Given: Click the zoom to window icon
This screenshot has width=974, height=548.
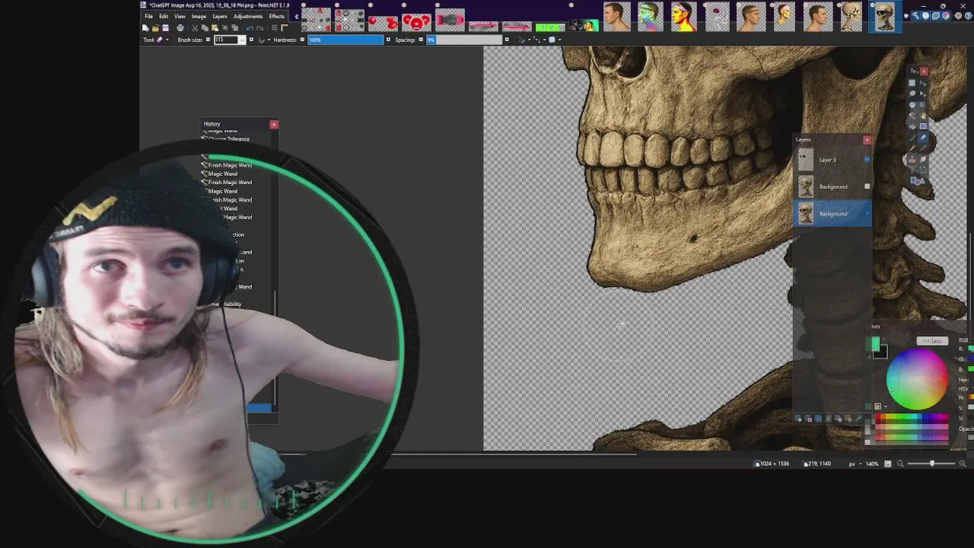Looking at the screenshot, I should 887,464.
